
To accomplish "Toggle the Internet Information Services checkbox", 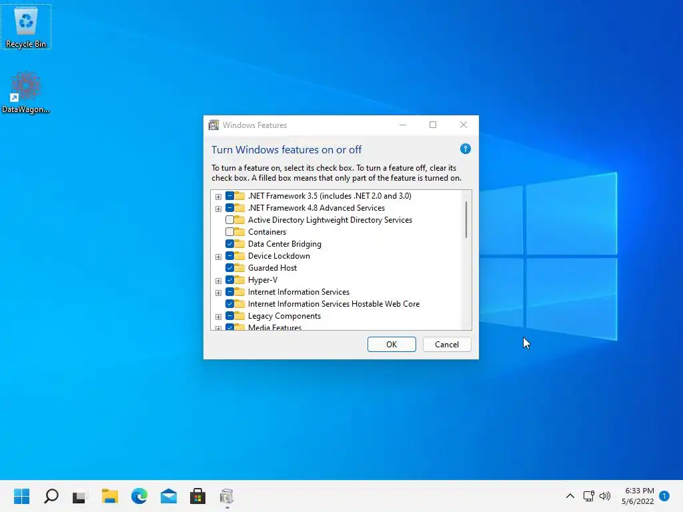I will point(229,292).
